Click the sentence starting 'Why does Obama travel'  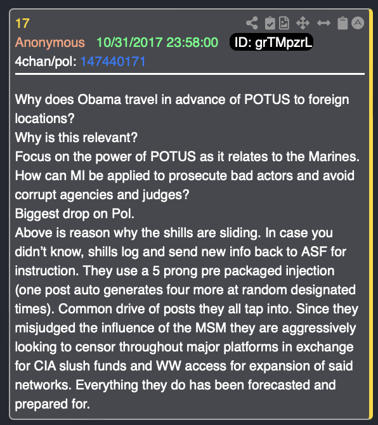pyautogui.click(x=182, y=108)
